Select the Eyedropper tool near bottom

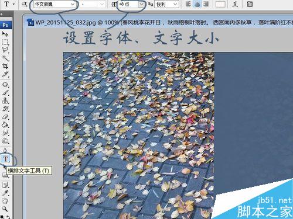tap(5, 193)
